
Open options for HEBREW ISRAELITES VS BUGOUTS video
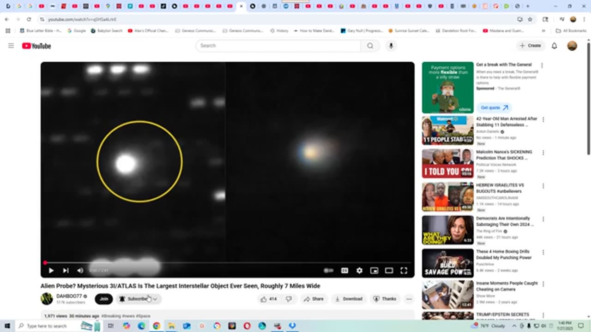[x=543, y=186]
